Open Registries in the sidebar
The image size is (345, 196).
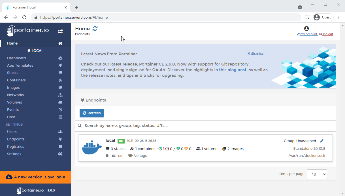pos(16,147)
